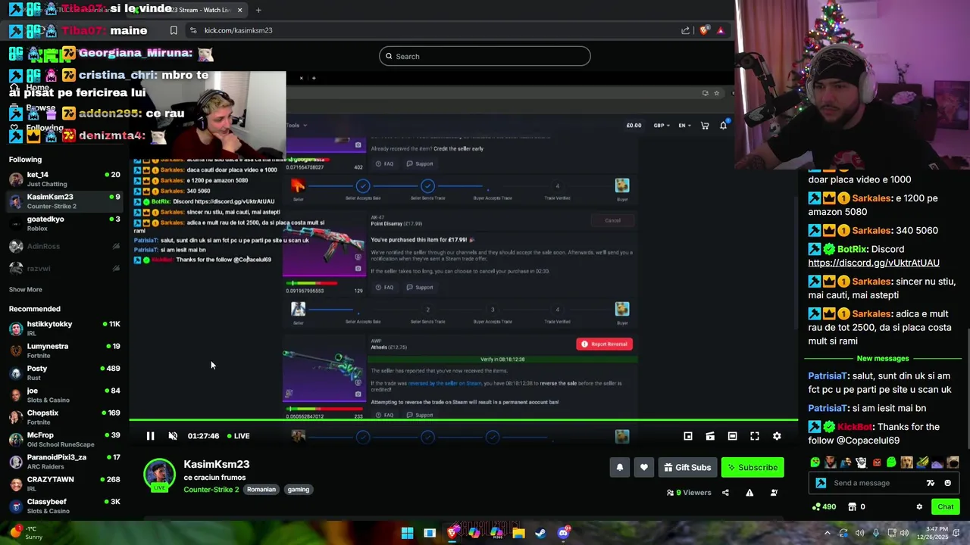Viewport: 970px width, 545px height.
Task: Click the green Subscribe button
Action: [x=753, y=467]
